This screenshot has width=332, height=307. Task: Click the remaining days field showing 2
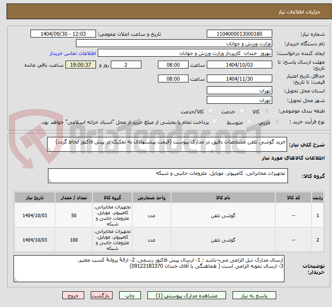pyautogui.click(x=126, y=65)
